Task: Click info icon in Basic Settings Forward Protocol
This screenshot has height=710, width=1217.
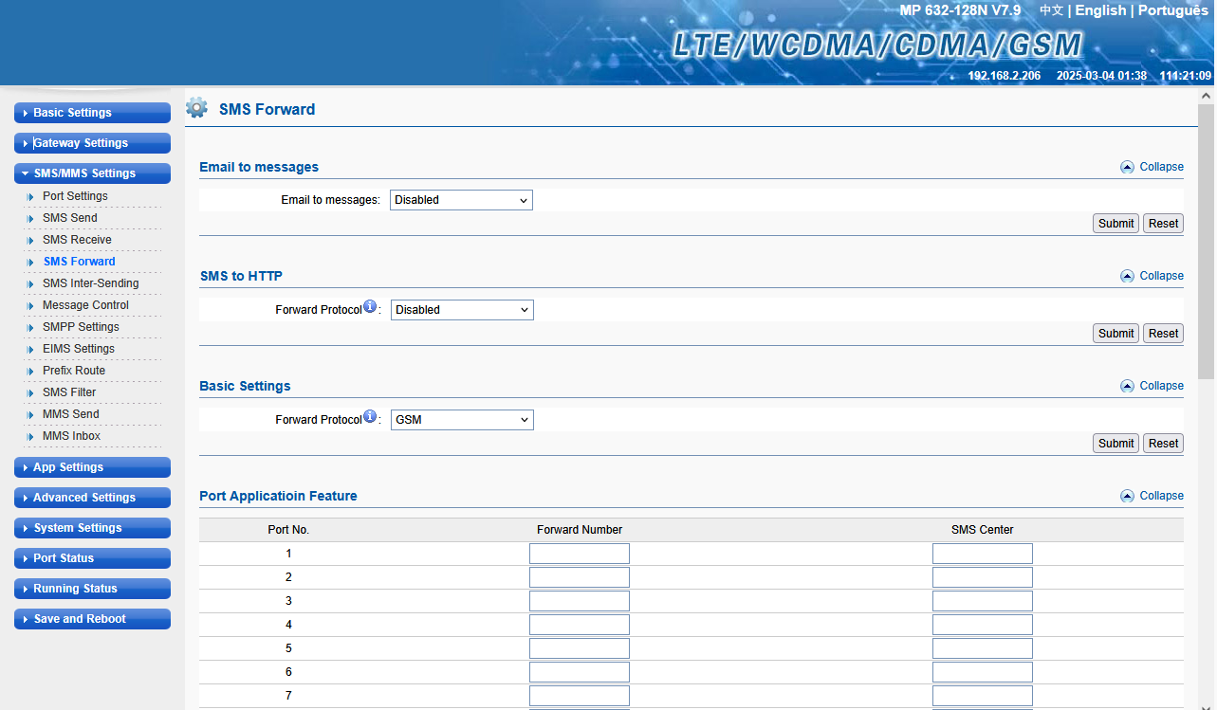Action: (x=370, y=418)
